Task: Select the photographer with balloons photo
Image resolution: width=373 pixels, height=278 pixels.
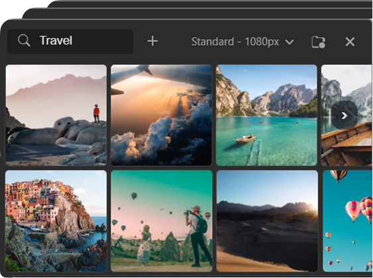Action: (162, 221)
